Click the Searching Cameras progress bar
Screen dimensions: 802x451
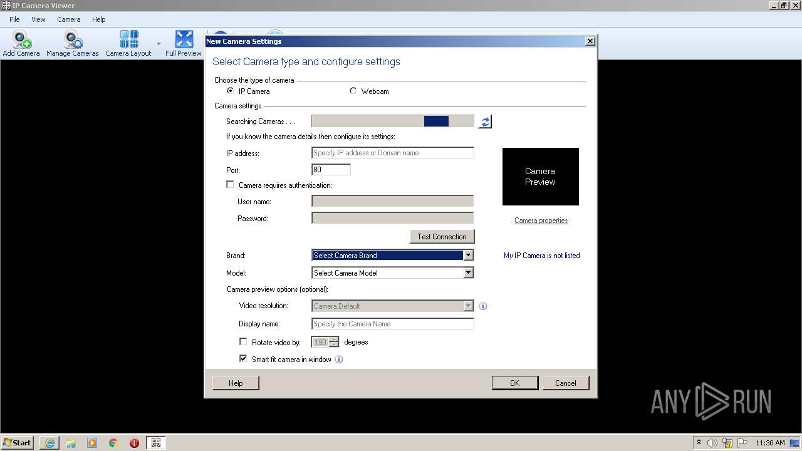[x=393, y=122]
